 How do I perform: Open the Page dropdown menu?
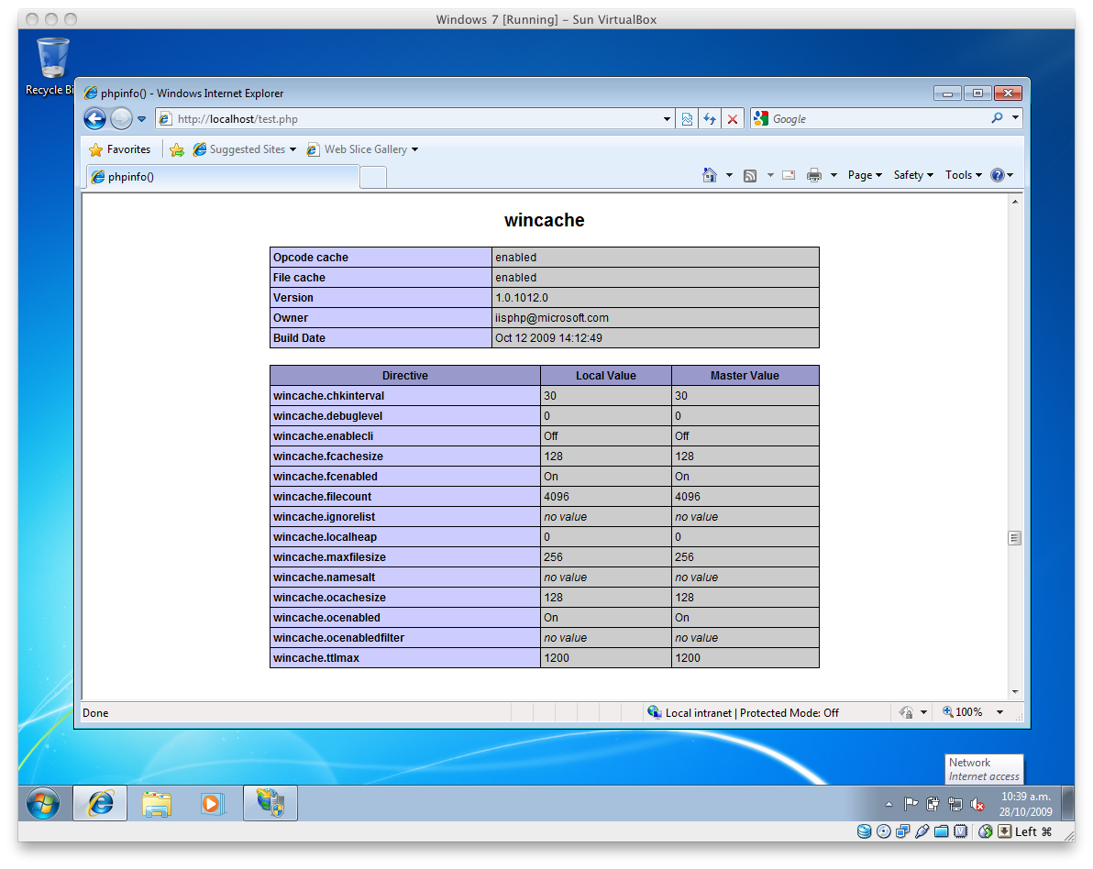click(860, 174)
